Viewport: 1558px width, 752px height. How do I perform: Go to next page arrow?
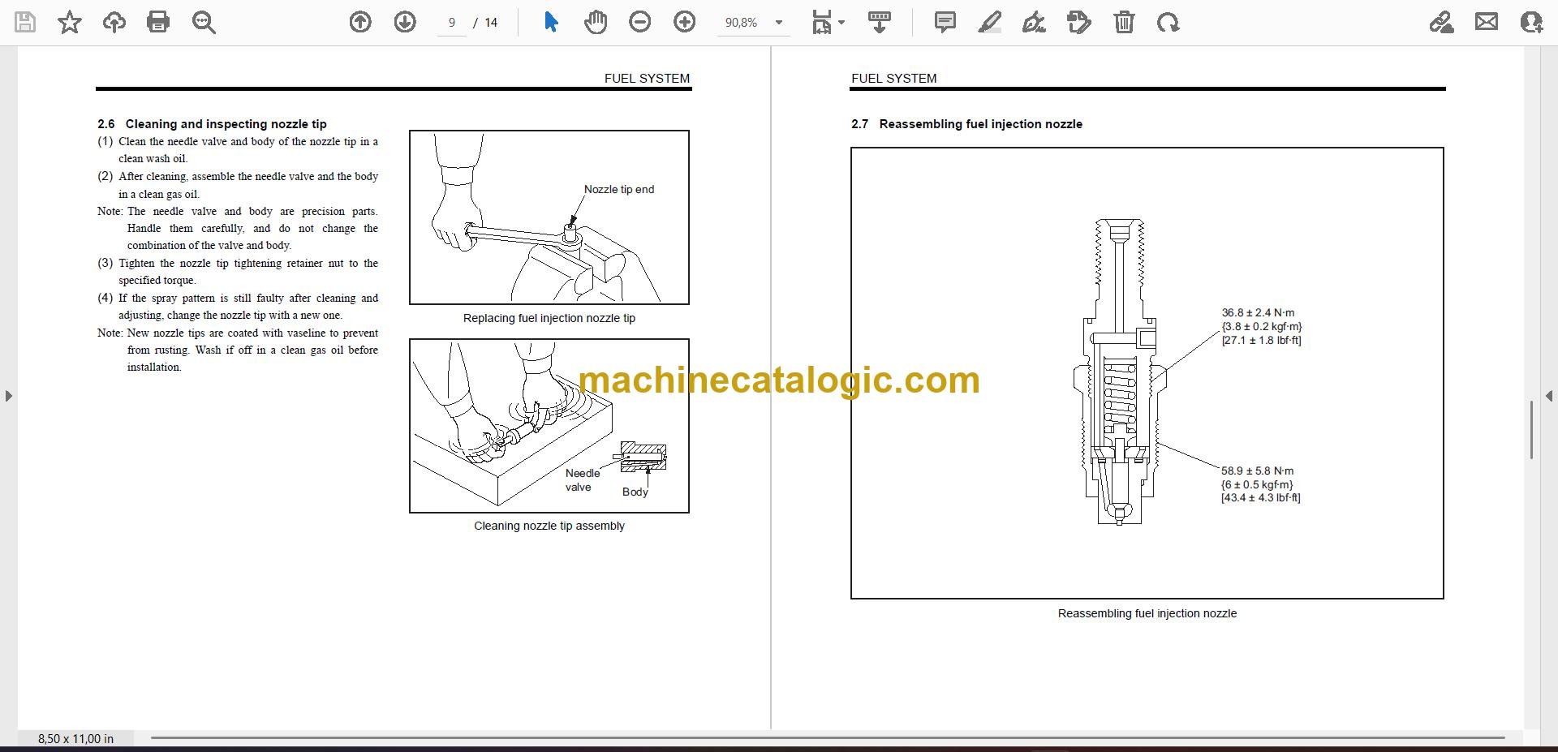coord(405,22)
